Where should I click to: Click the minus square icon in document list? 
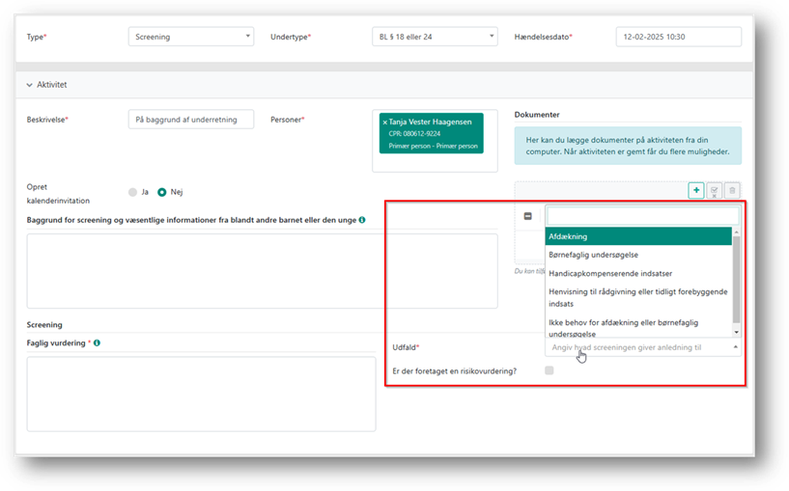(x=528, y=216)
